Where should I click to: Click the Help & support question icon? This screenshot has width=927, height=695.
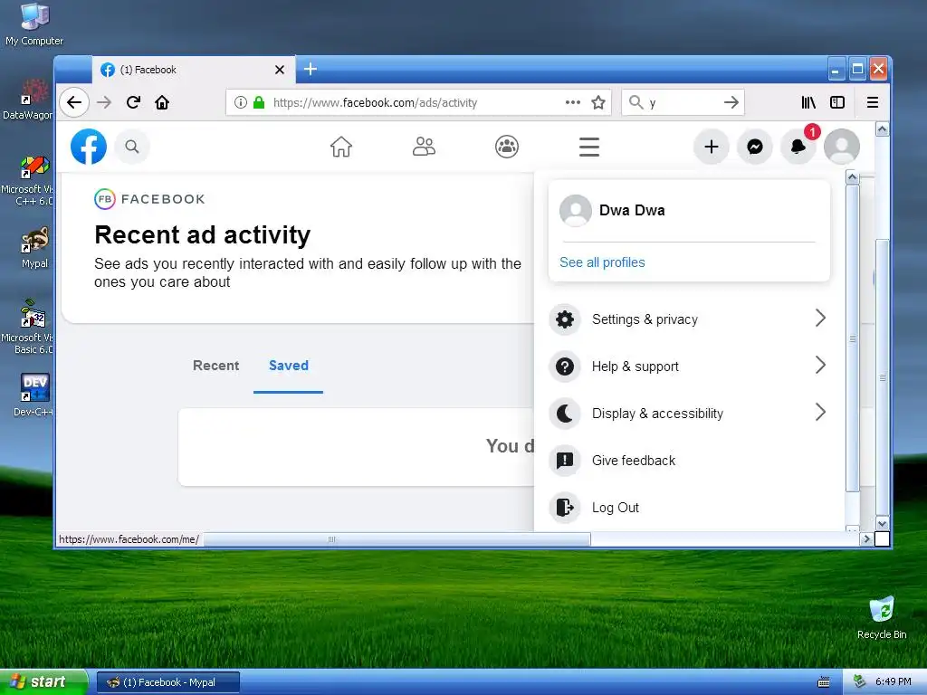click(565, 367)
